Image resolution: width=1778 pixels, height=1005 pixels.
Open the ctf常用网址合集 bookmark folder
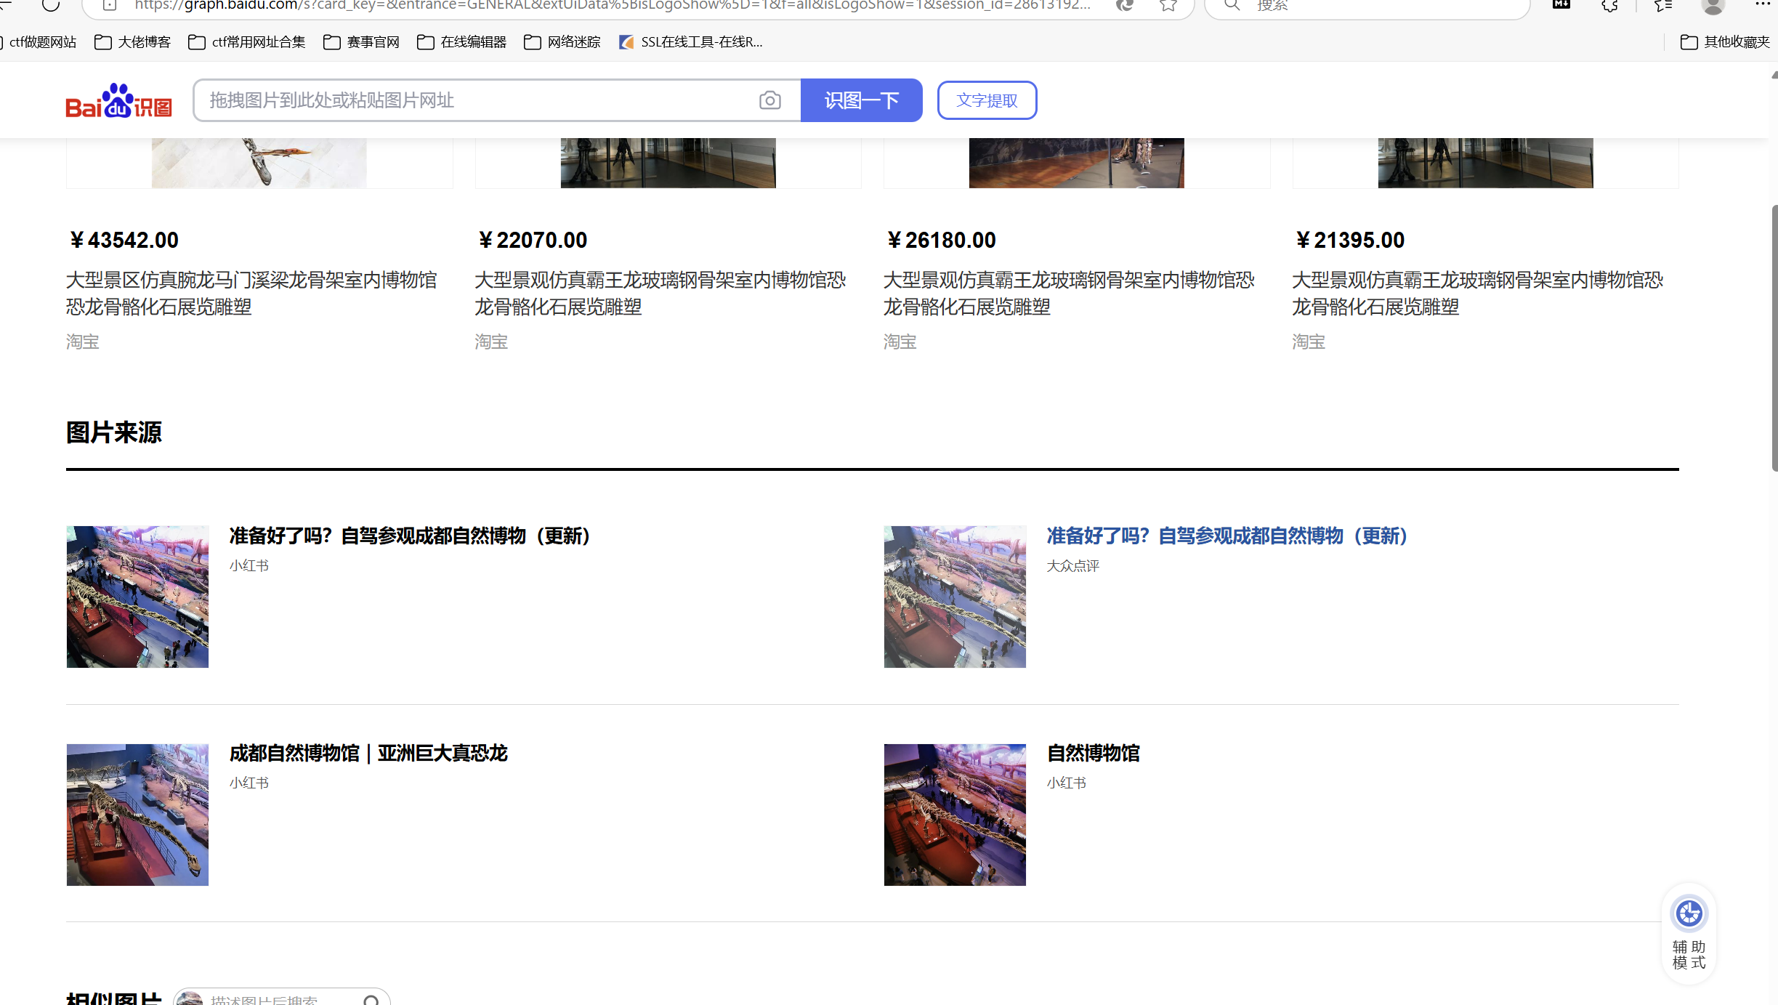247,42
